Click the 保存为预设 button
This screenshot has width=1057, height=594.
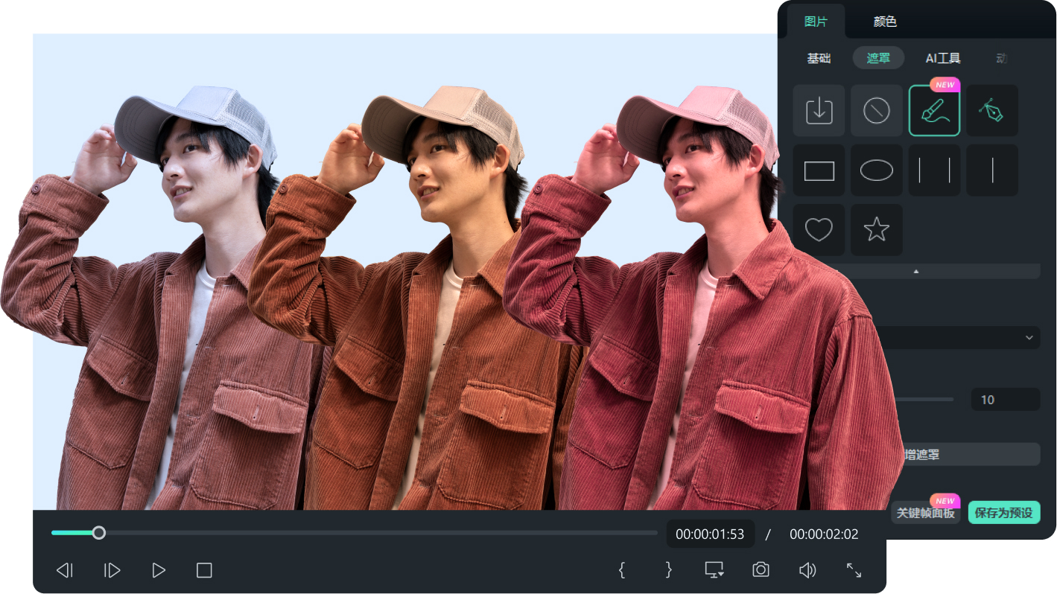1003,513
